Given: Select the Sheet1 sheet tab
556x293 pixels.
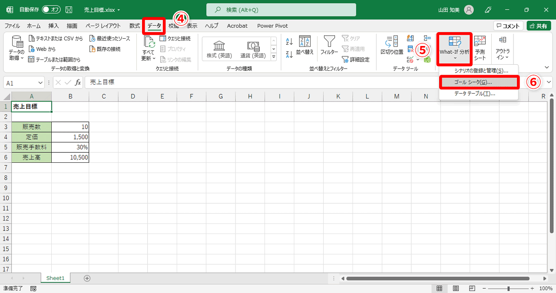Looking at the screenshot, I should click(55, 278).
